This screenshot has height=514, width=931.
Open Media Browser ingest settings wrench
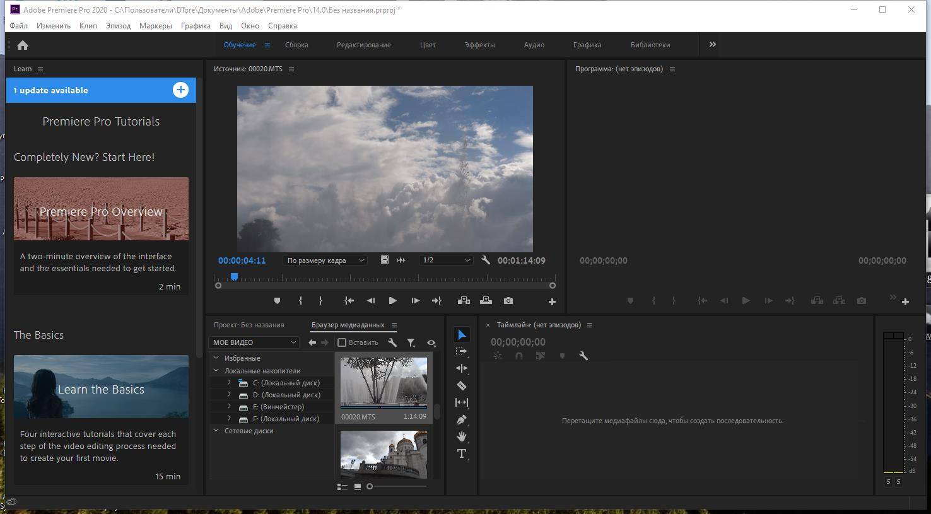point(392,342)
